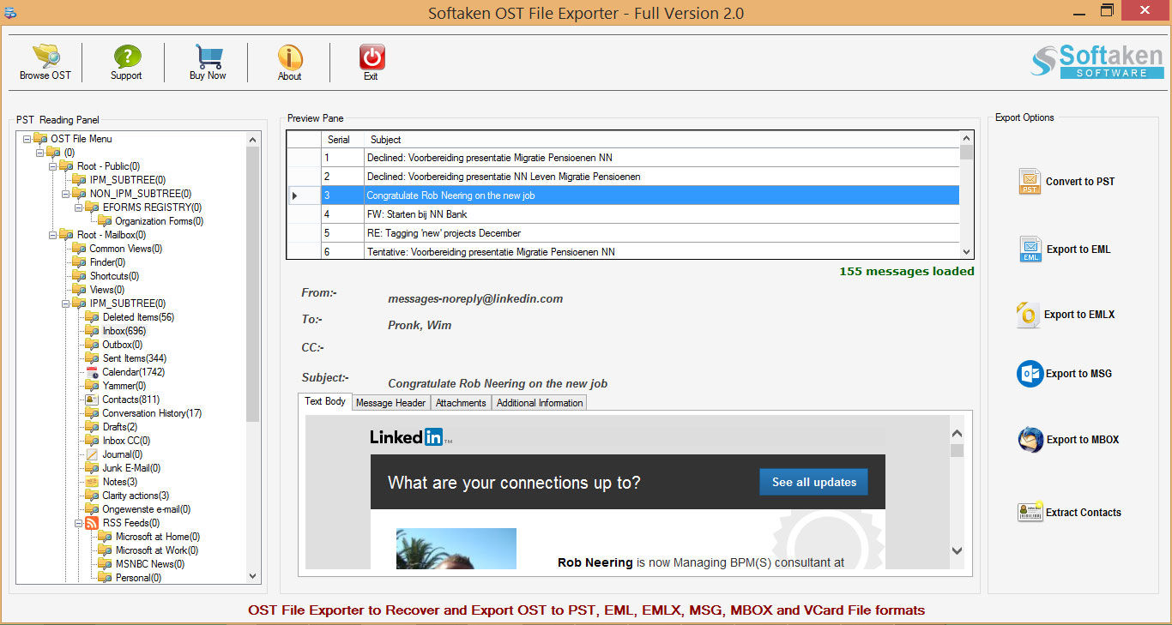This screenshot has height=625, width=1172.
Task: Click the LinkedIn logo in message body
Action: click(x=410, y=437)
